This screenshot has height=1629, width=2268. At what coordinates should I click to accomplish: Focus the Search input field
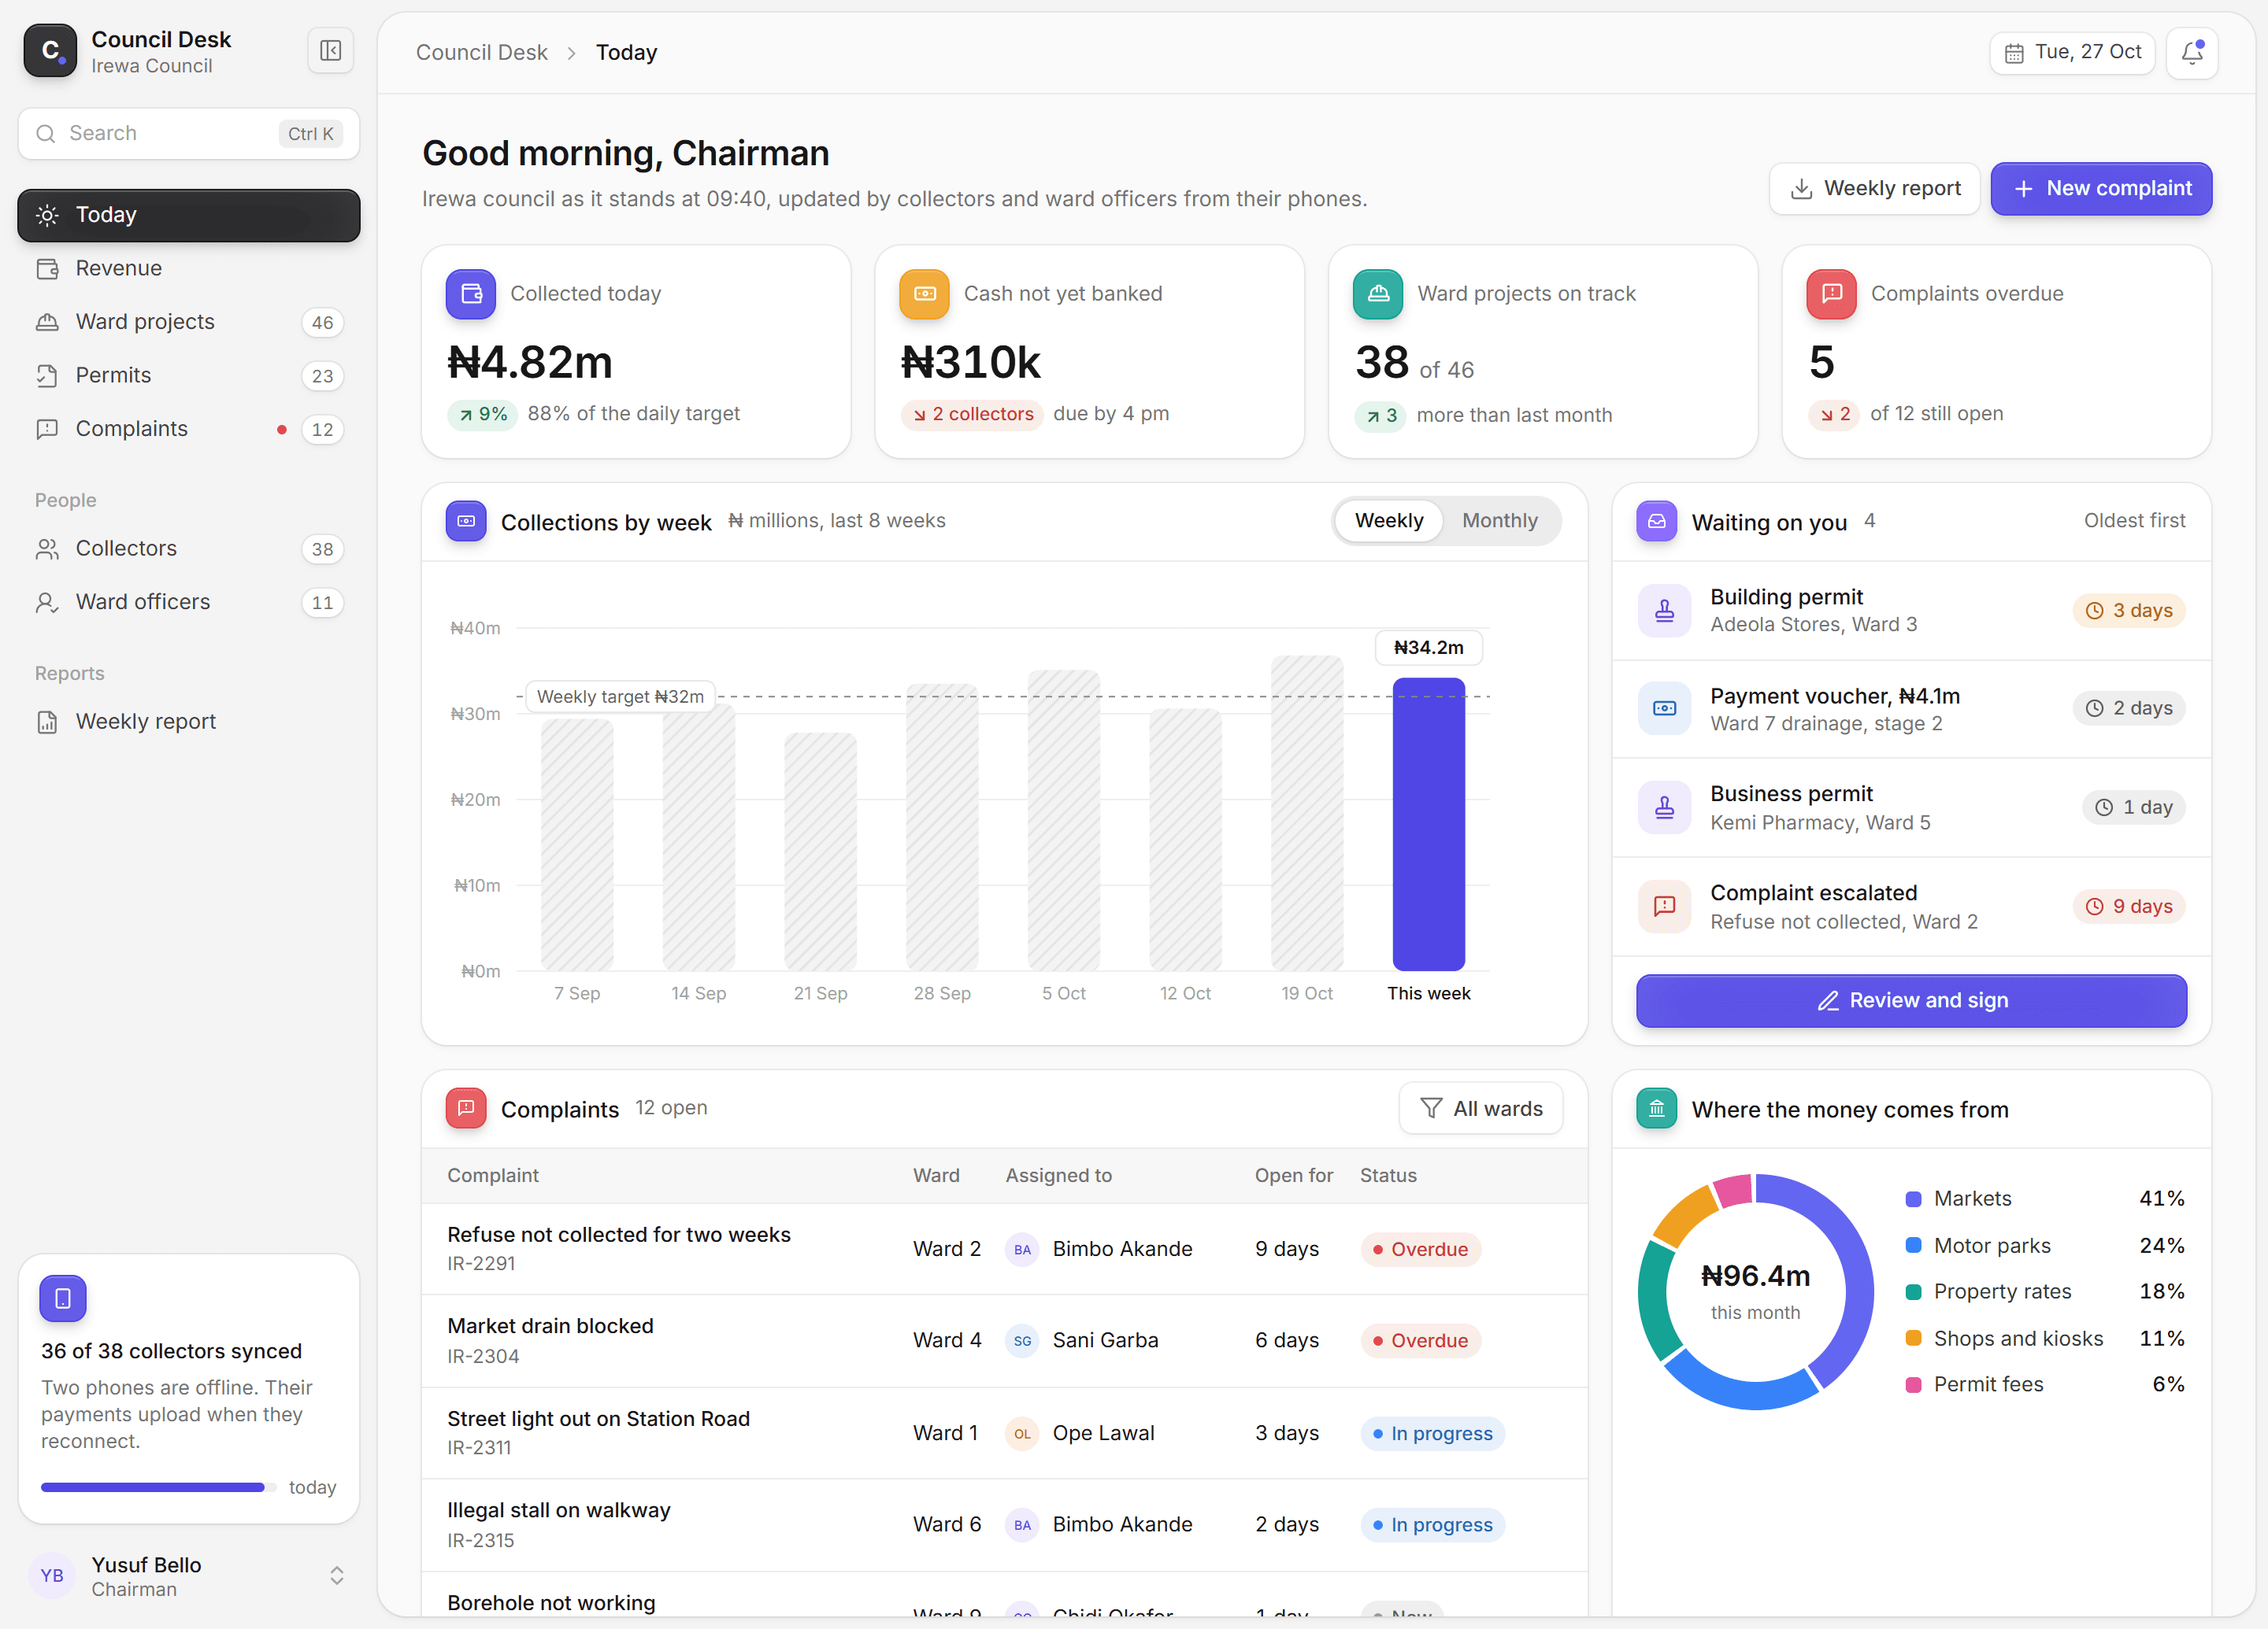click(x=188, y=134)
